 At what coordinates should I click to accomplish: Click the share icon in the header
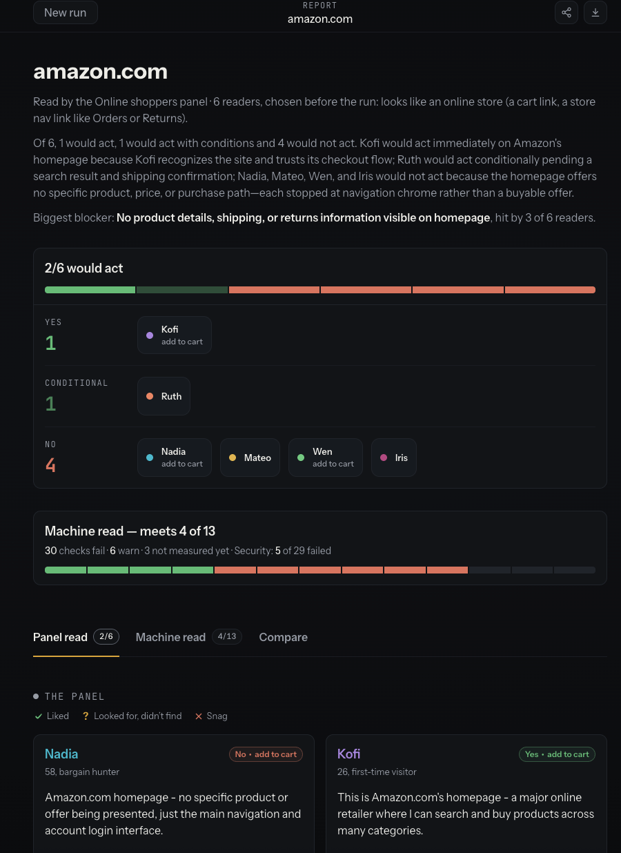(566, 12)
